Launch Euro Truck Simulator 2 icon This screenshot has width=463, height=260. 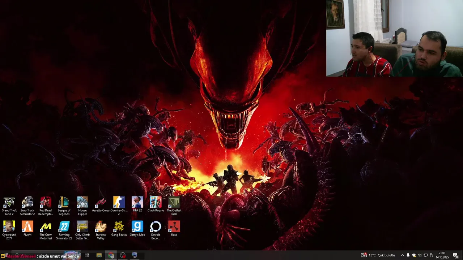(x=27, y=206)
